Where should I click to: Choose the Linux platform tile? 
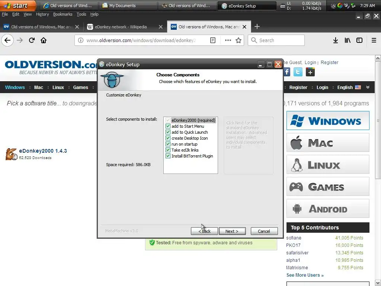coord(328,165)
